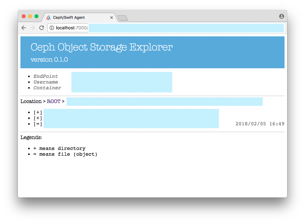The width and height of the screenshot is (305, 223).
Task: Select the Ceph/Swift Agent tab
Action: (79, 18)
